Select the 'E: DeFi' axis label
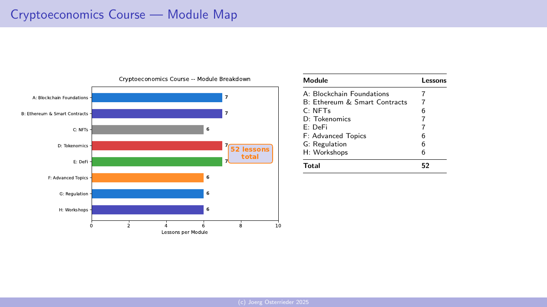This screenshot has height=307, width=547. click(81, 162)
